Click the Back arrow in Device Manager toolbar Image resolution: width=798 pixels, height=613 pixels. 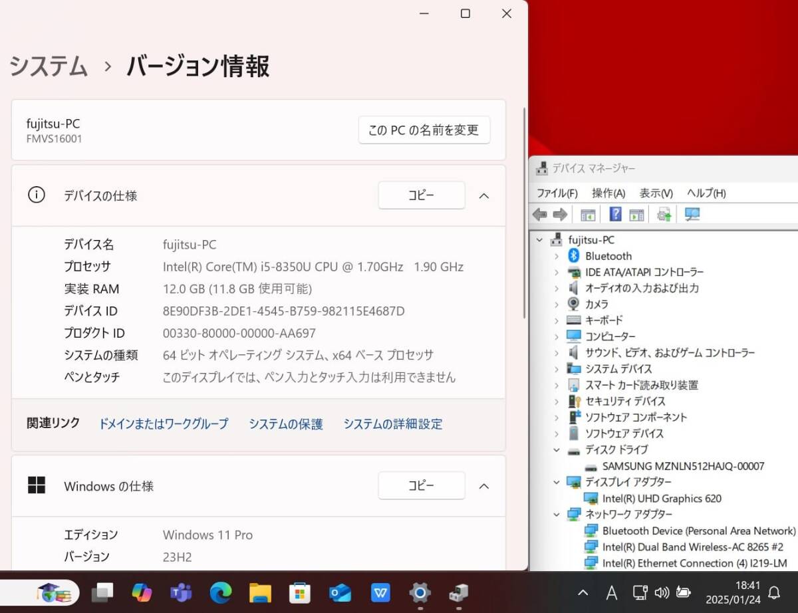point(539,214)
